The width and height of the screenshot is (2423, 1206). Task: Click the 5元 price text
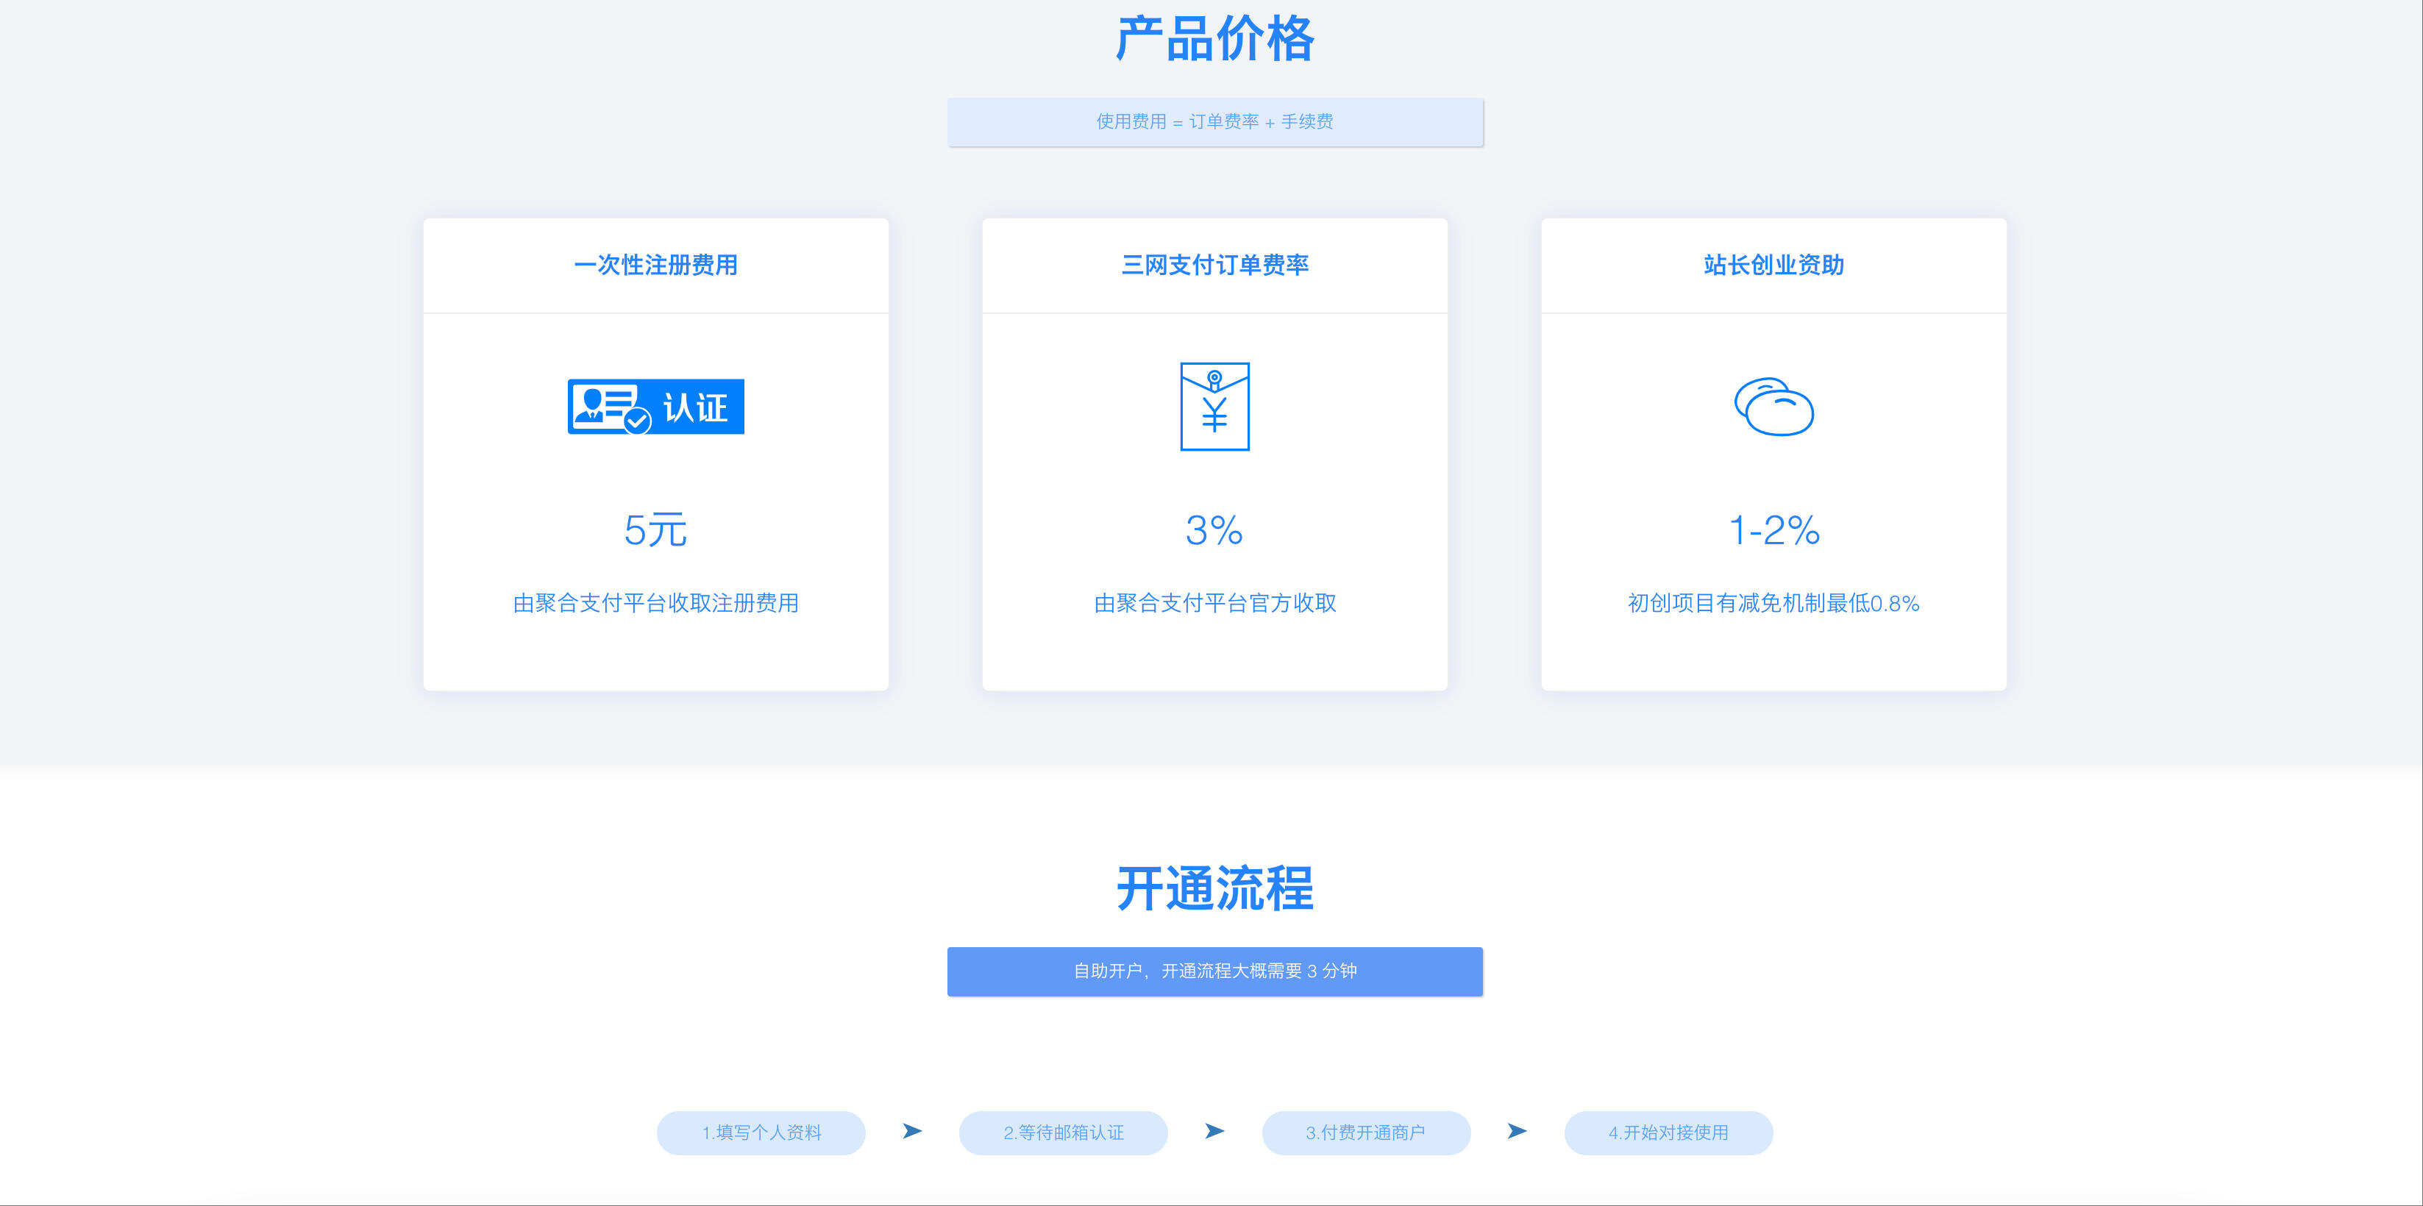(655, 530)
